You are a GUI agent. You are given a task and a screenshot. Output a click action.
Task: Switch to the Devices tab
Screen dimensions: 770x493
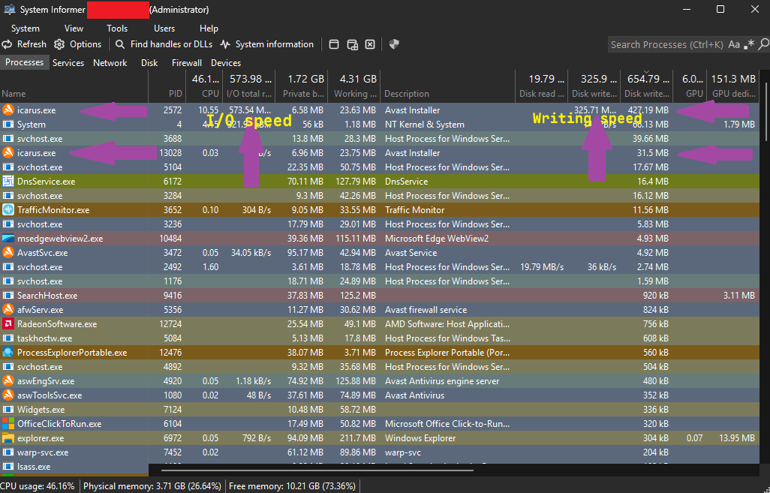click(x=226, y=63)
